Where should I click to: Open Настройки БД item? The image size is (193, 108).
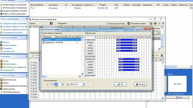[x=9, y=51]
